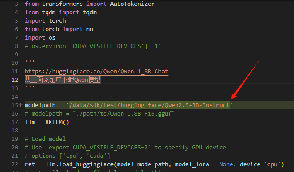Click 'model_lora' parameter on line 22

click(192, 164)
